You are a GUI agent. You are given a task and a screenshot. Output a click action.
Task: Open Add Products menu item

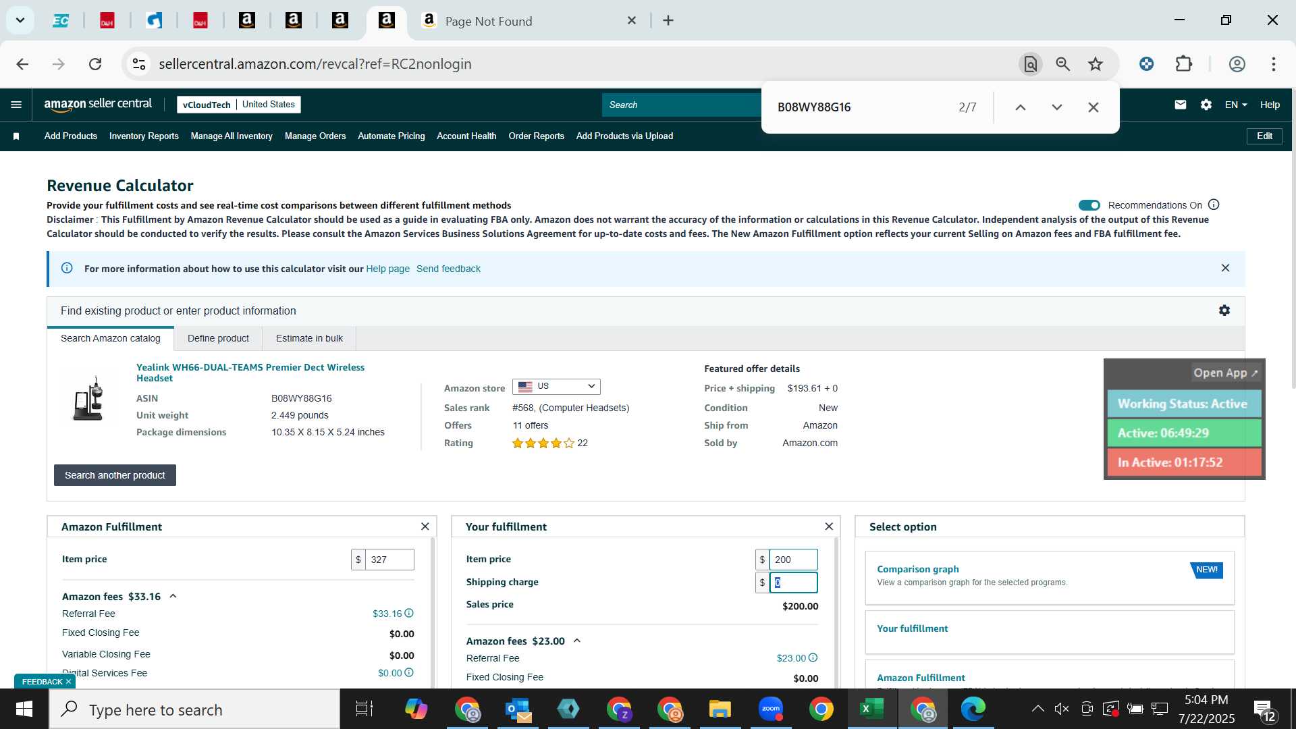point(71,136)
